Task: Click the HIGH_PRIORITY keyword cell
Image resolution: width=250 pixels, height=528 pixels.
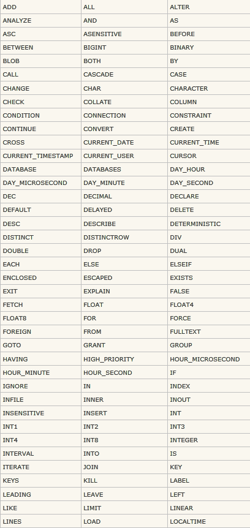Action: (124, 359)
